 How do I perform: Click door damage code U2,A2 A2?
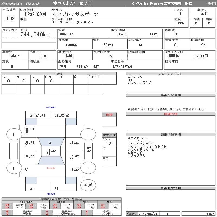pos(74,157)
